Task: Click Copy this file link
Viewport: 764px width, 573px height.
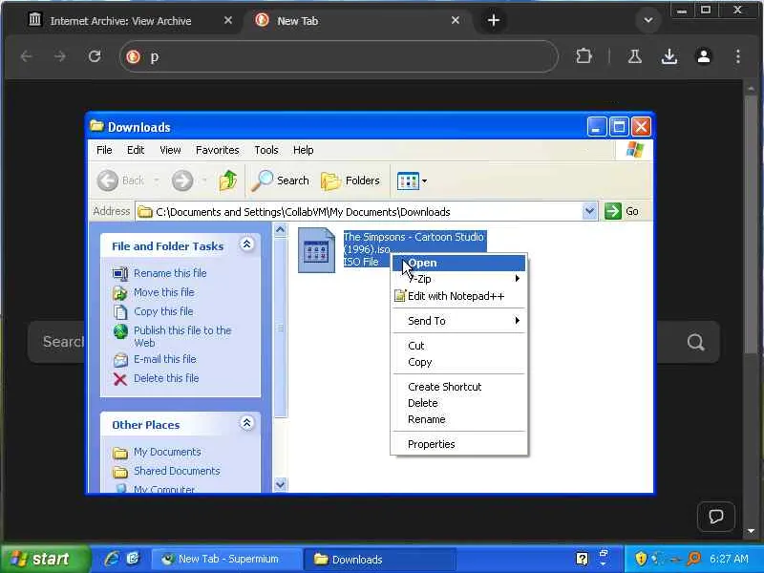Action: pyautogui.click(x=163, y=311)
